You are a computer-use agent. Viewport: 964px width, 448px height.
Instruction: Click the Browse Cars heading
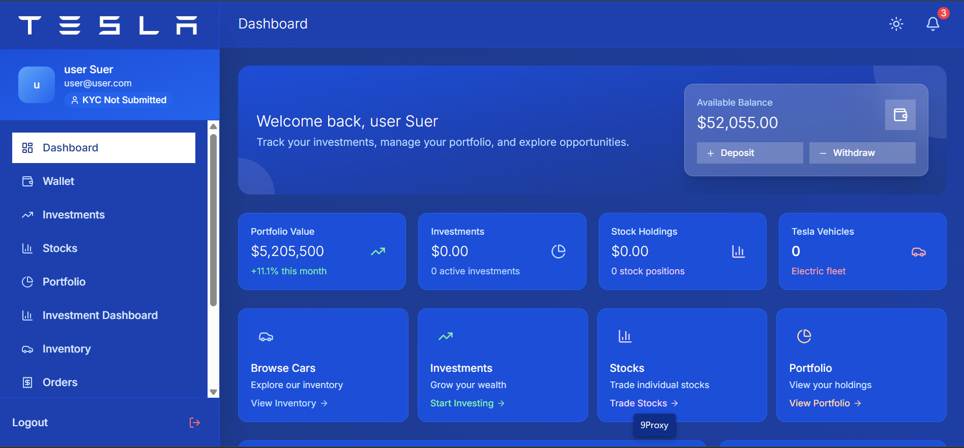(x=283, y=368)
